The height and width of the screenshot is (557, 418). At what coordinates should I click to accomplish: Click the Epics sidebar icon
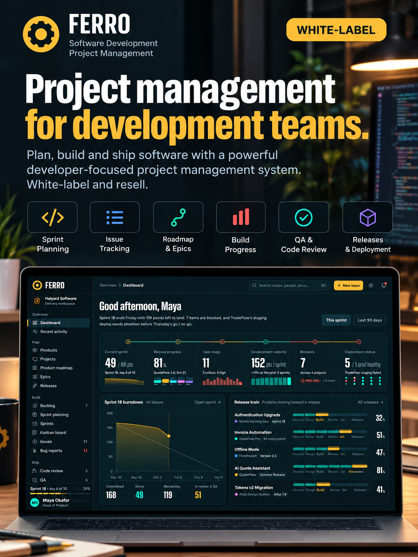[x=35, y=377]
